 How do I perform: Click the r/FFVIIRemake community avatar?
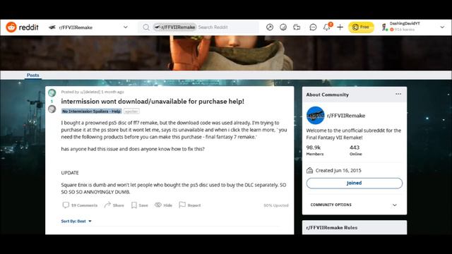(316, 116)
